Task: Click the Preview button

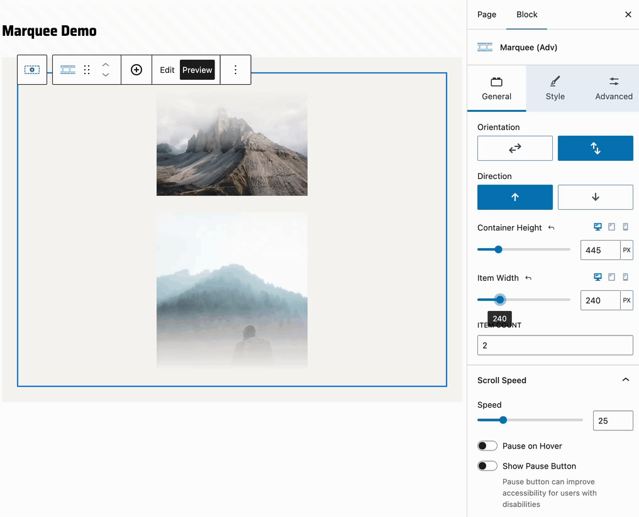Action: point(197,70)
